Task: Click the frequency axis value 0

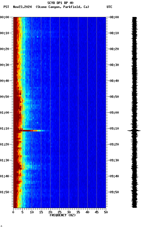Action: click(13, 213)
